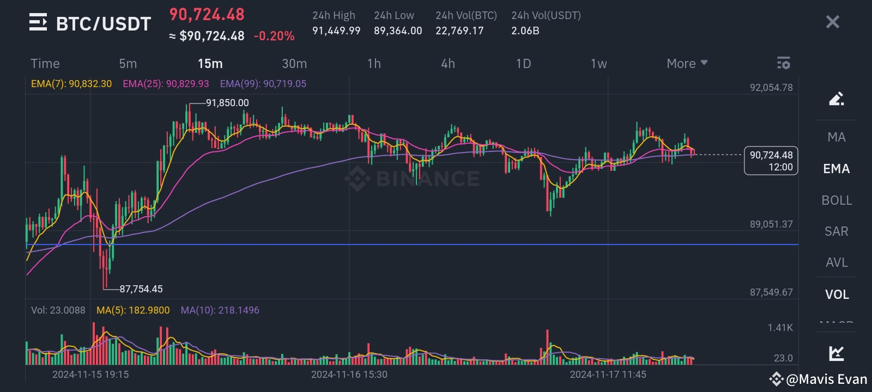This screenshot has width=872, height=392.
Task: Select the SAR indicator
Action: 835,231
